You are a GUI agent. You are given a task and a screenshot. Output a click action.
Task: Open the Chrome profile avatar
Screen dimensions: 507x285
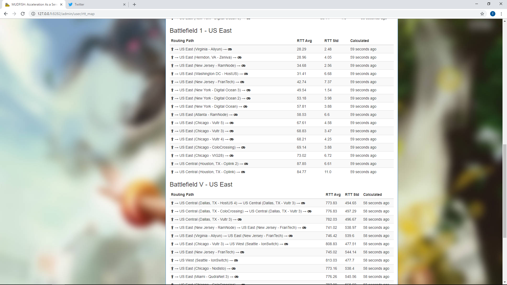(x=492, y=14)
